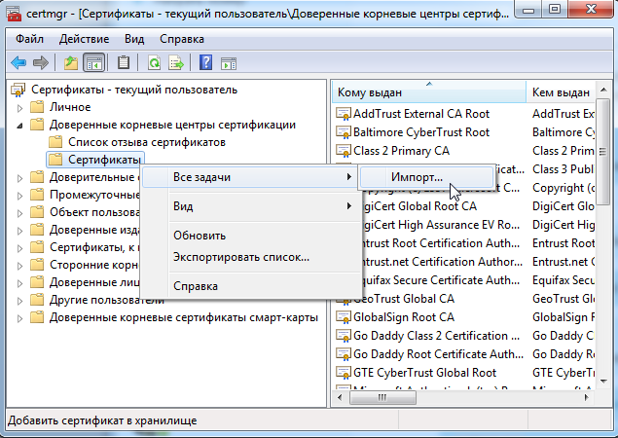Screen dimensions: 618x438
Task: Click the Forward arrow toolbar icon
Action: pos(41,62)
